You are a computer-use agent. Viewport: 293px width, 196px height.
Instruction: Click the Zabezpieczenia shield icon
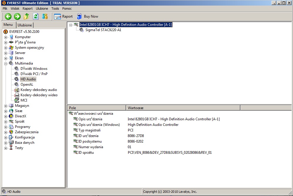11,132
